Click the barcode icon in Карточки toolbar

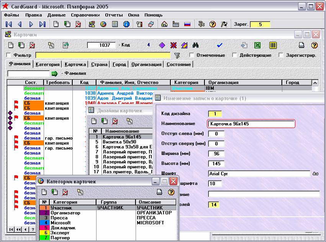pos(273,45)
